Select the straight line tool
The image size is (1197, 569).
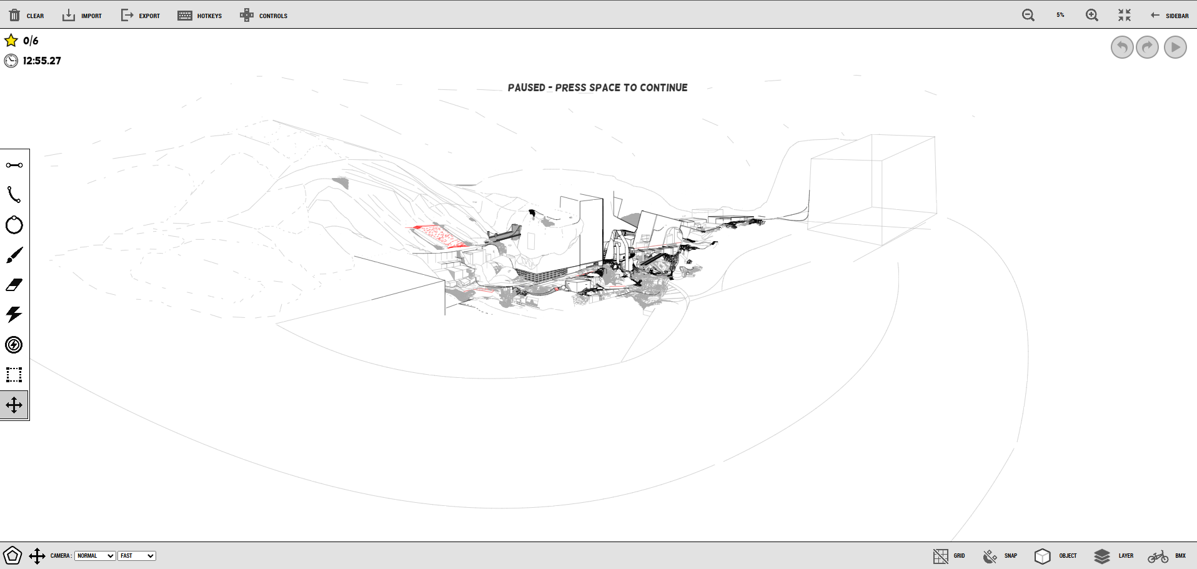14,165
